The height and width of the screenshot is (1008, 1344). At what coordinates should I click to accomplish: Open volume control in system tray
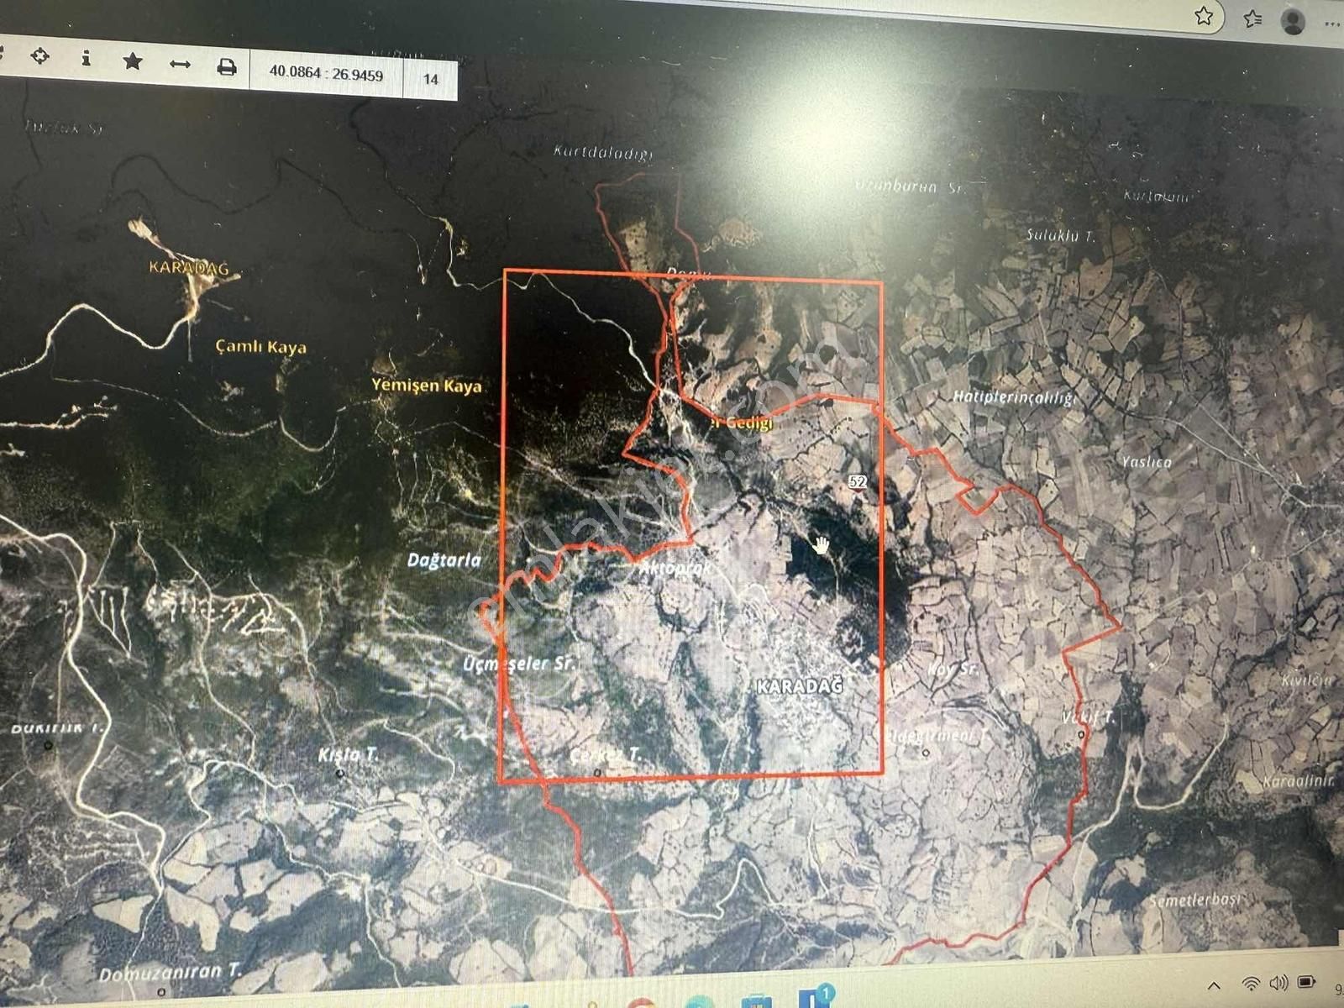pyautogui.click(x=1278, y=983)
